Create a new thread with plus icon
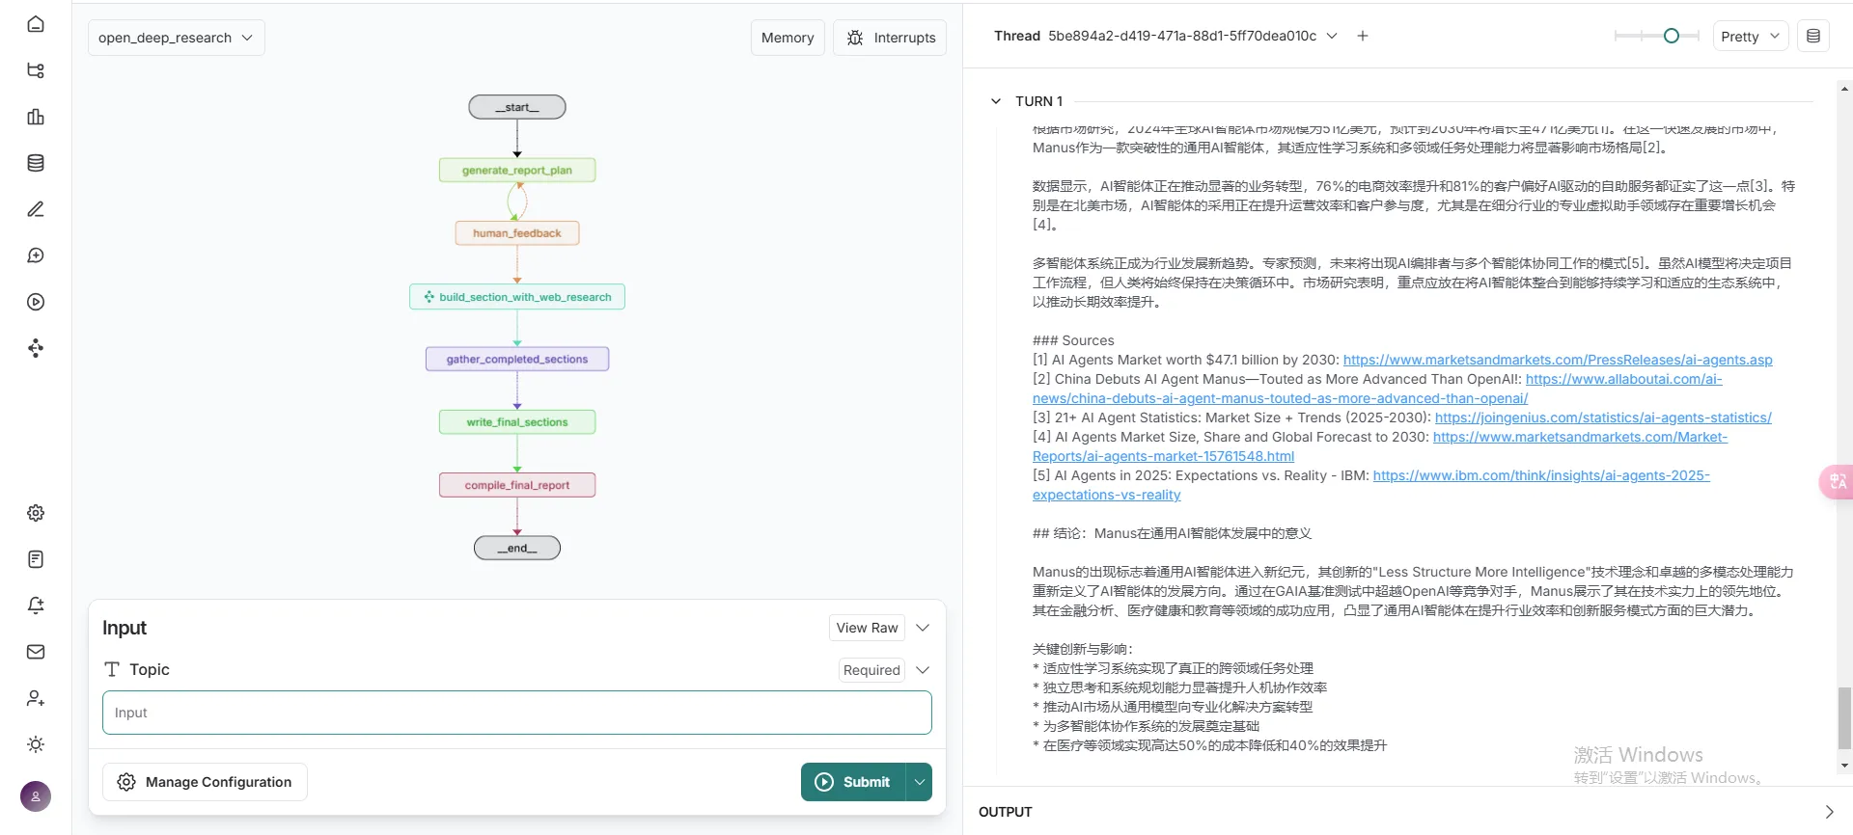This screenshot has width=1853, height=835. [x=1363, y=36]
